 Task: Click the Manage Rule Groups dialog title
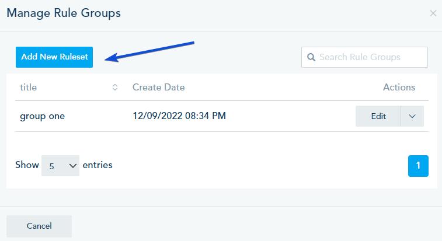64,13
